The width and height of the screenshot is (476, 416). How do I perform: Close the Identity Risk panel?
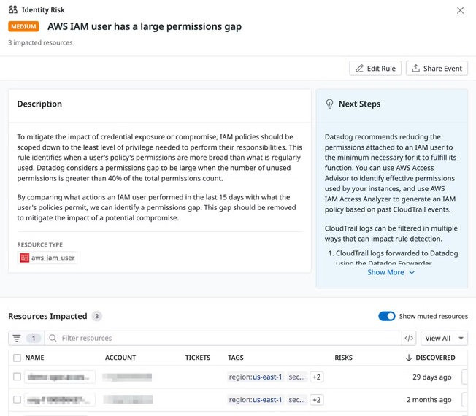(x=460, y=10)
